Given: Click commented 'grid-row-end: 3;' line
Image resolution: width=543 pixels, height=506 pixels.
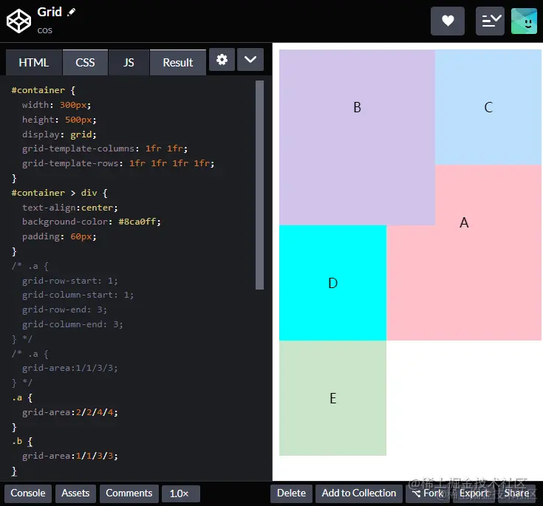Looking at the screenshot, I should click(x=64, y=310).
